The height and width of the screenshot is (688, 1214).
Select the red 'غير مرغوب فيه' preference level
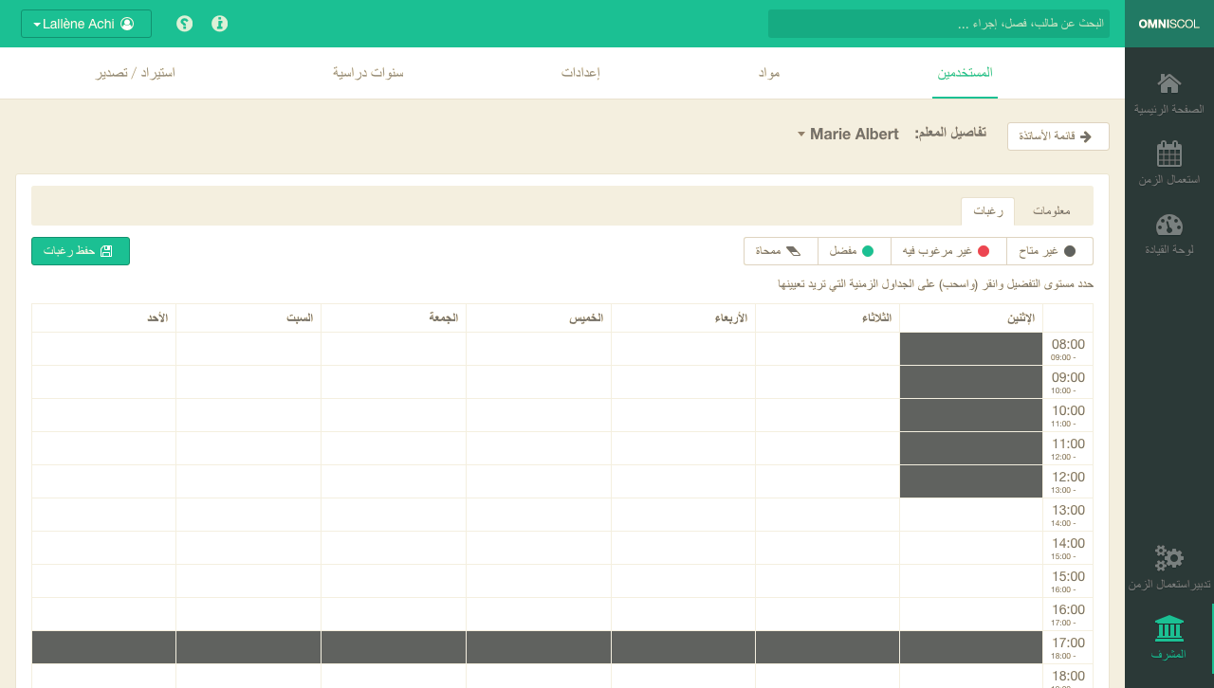point(947,251)
